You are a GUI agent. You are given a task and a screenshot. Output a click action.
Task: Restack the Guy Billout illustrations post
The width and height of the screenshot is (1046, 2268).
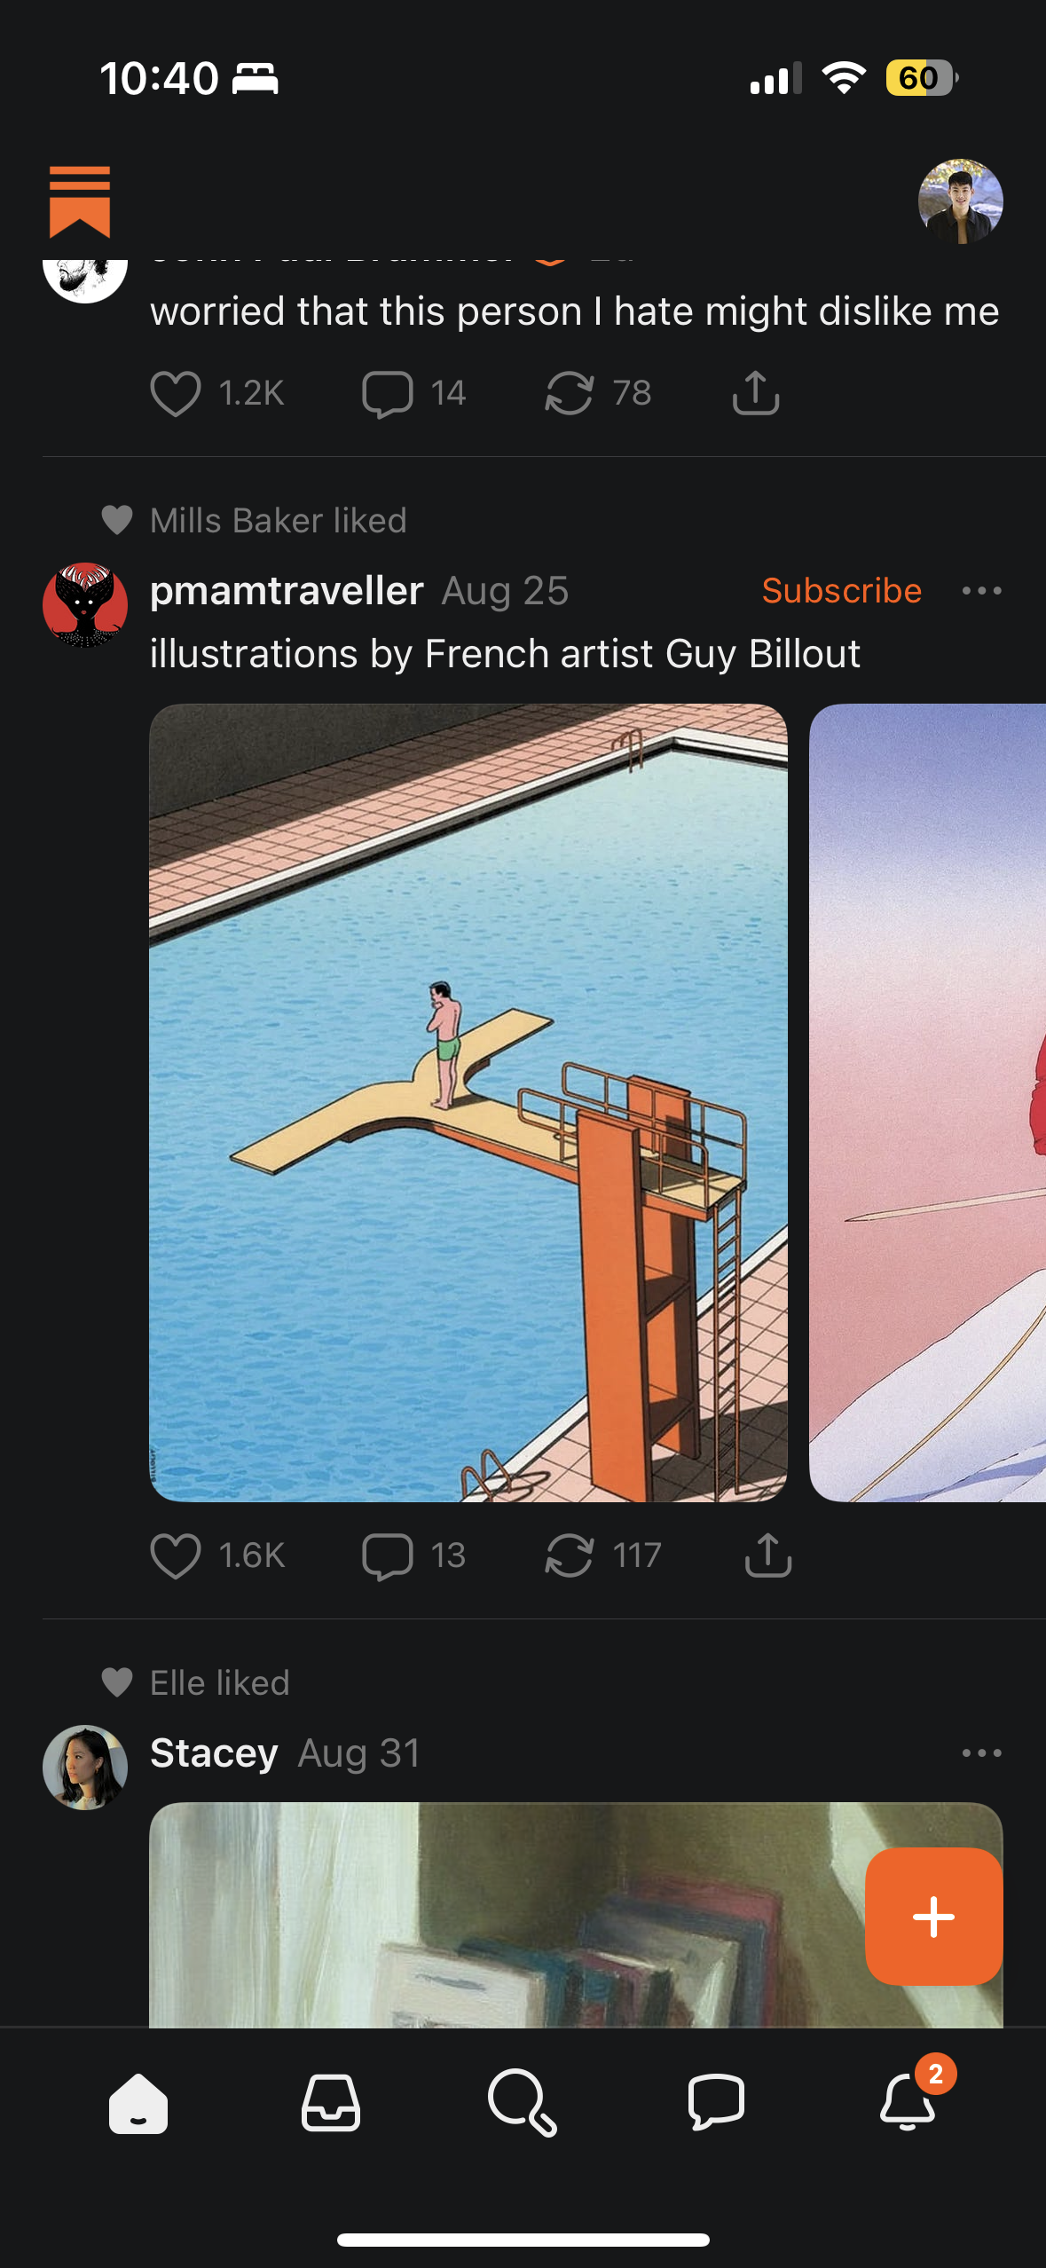click(569, 1555)
